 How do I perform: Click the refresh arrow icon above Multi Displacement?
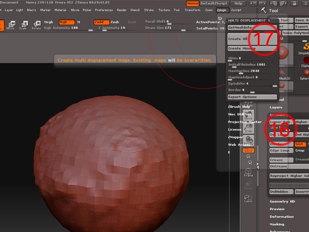(x=220, y=18)
